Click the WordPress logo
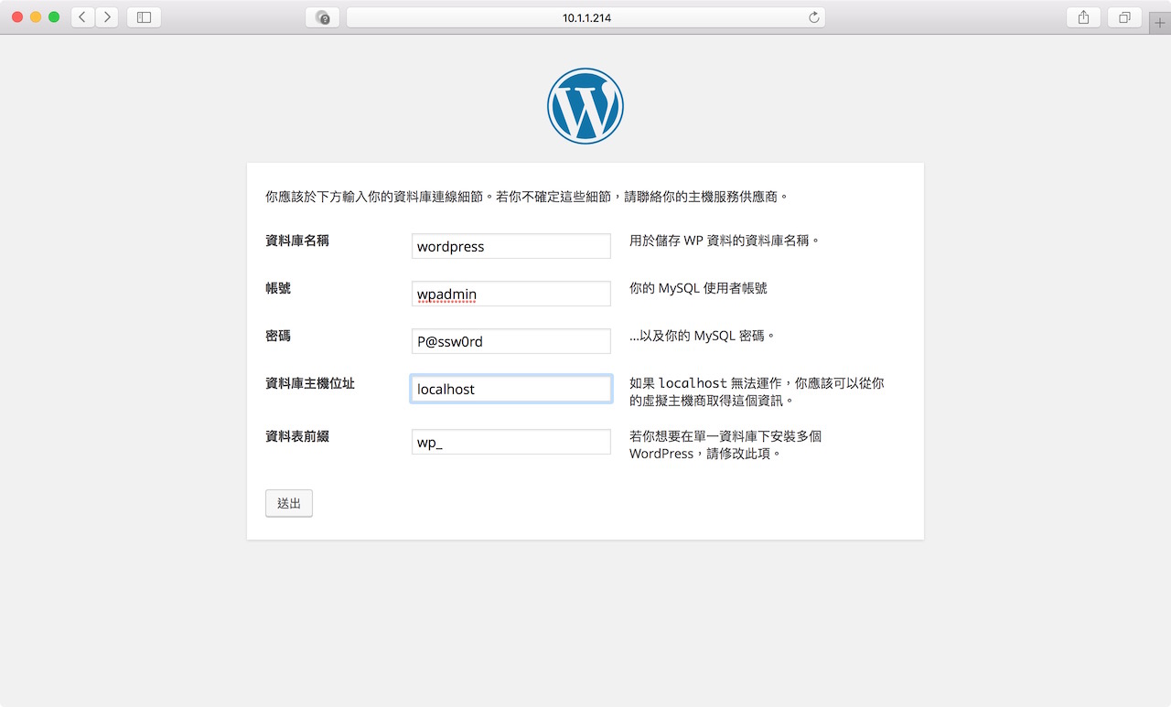The width and height of the screenshot is (1171, 707). (x=585, y=106)
